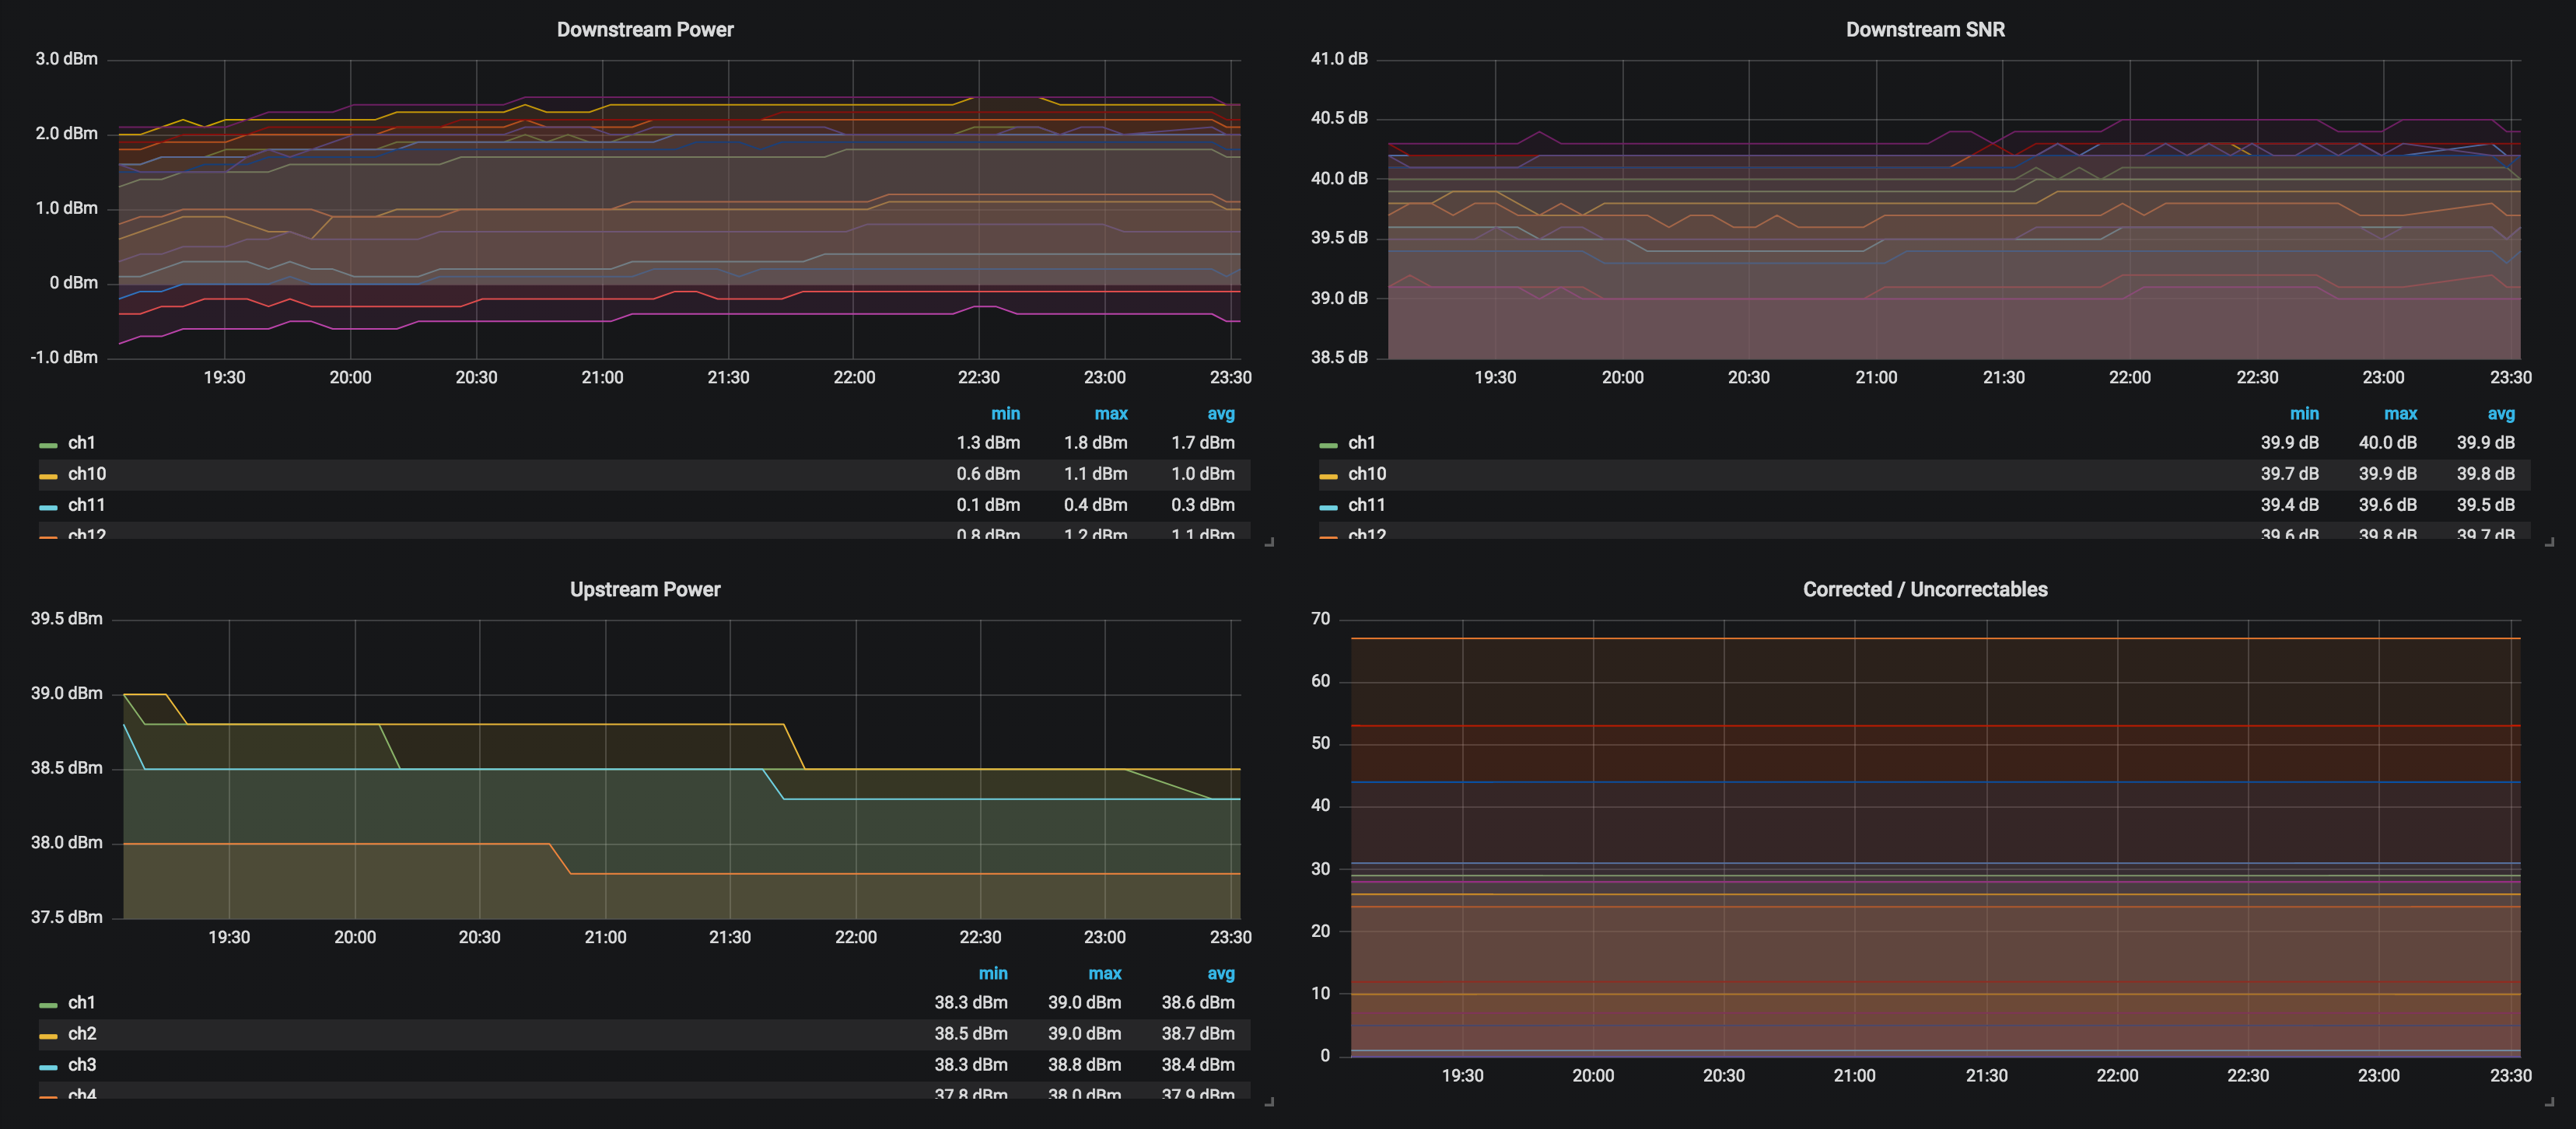Click the 3.0 dBm label on the Downstream Power axis
The width and height of the screenshot is (2576, 1129).
(x=67, y=59)
